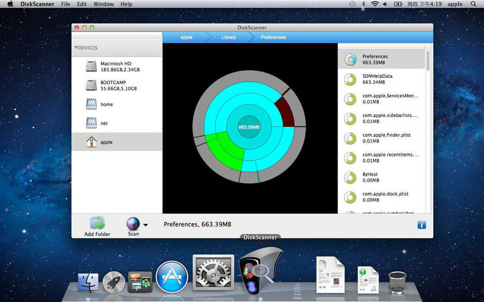Click the com.apple.sidebarlists ring icon
The image size is (484, 302).
(x=350, y=118)
